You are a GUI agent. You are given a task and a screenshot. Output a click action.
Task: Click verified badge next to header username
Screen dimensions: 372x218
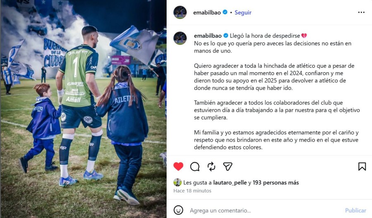(225, 12)
